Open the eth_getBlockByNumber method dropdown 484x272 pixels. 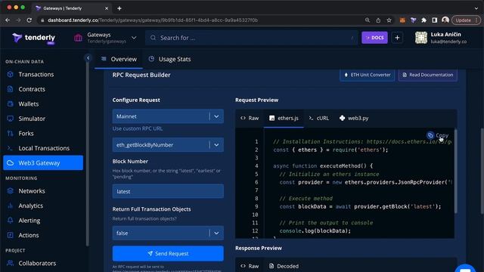pyautogui.click(x=168, y=144)
